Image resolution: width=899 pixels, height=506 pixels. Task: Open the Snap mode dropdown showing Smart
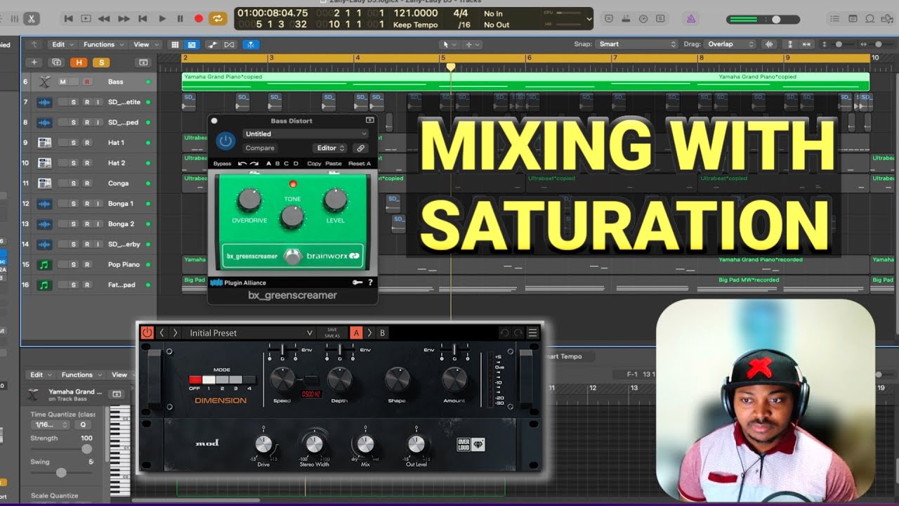[636, 44]
